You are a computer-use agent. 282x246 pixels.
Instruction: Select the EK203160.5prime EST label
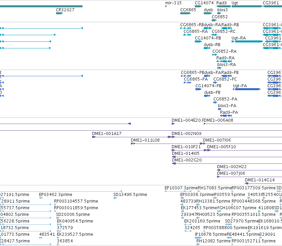tap(202, 221)
